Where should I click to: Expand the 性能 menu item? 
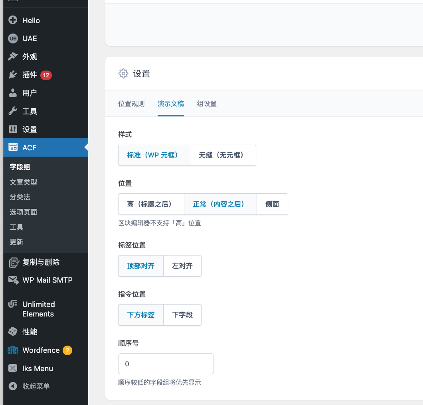point(30,332)
